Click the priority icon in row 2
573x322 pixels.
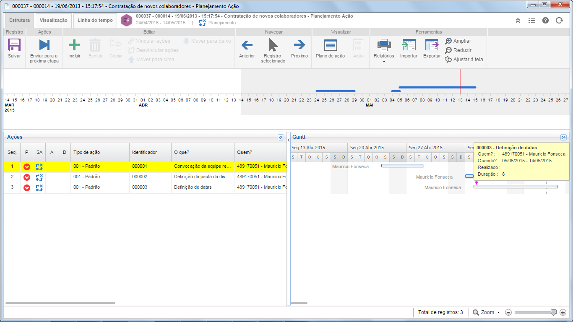[x=27, y=177]
